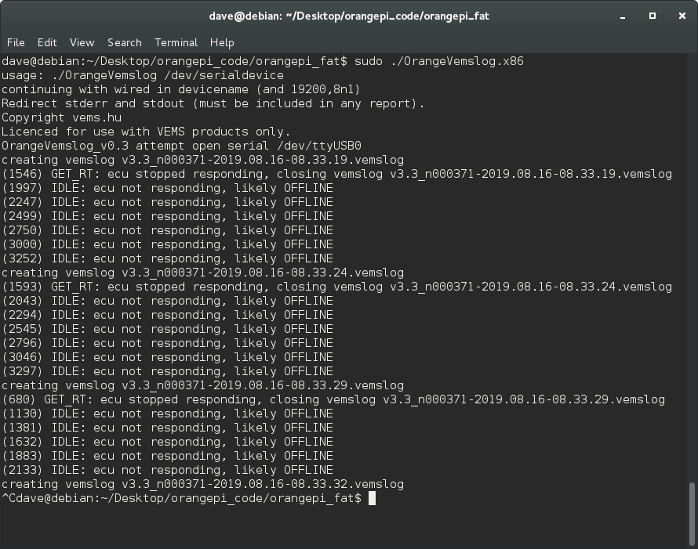Close the terminal window
Screen dimensions: 698x549
(x=682, y=16)
